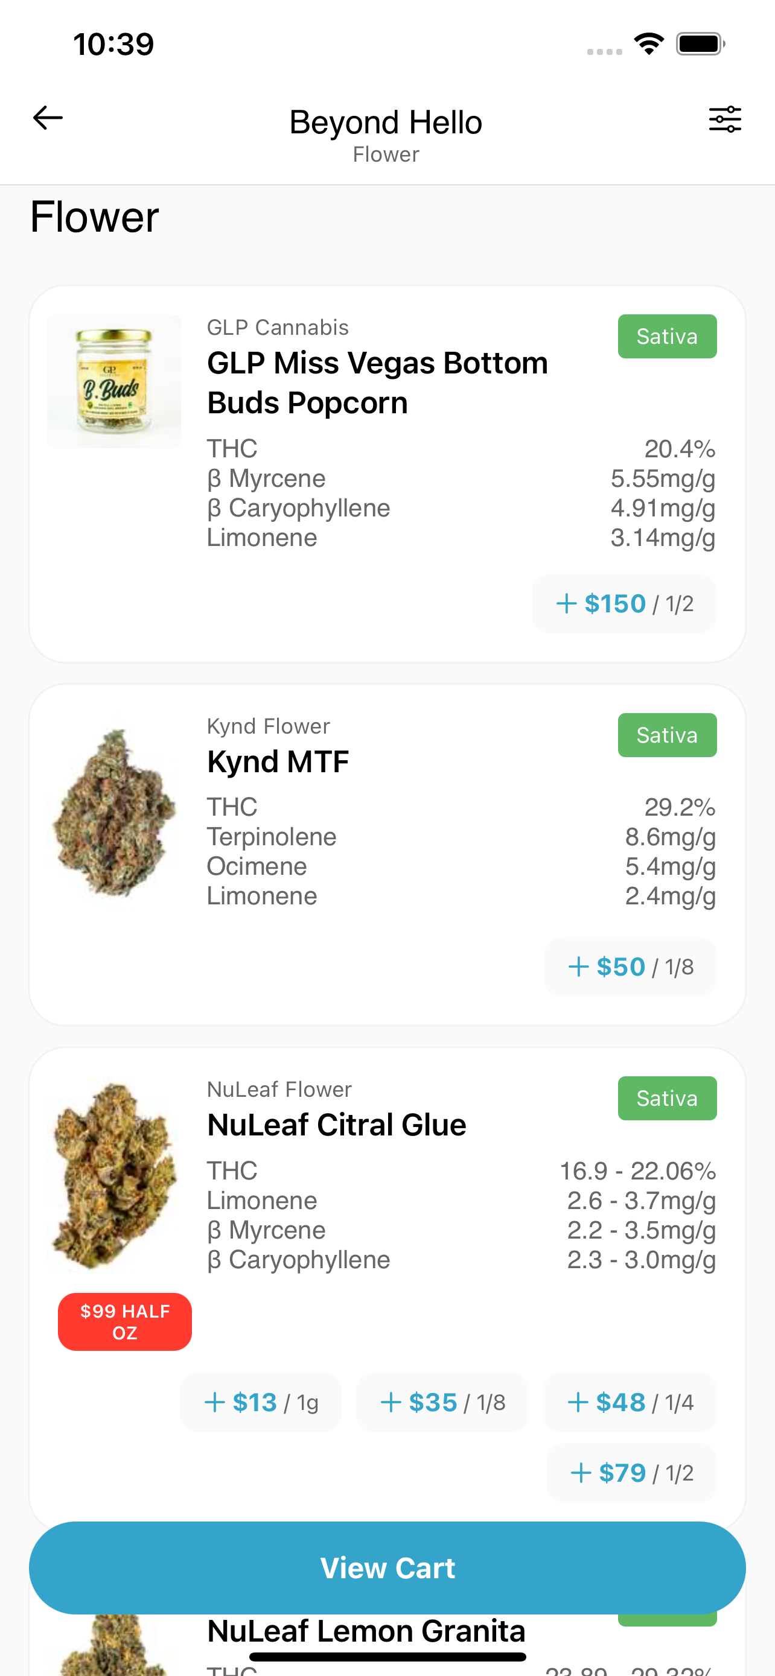This screenshot has height=1676, width=775.
Task: Tap the back arrow icon
Action: (48, 118)
